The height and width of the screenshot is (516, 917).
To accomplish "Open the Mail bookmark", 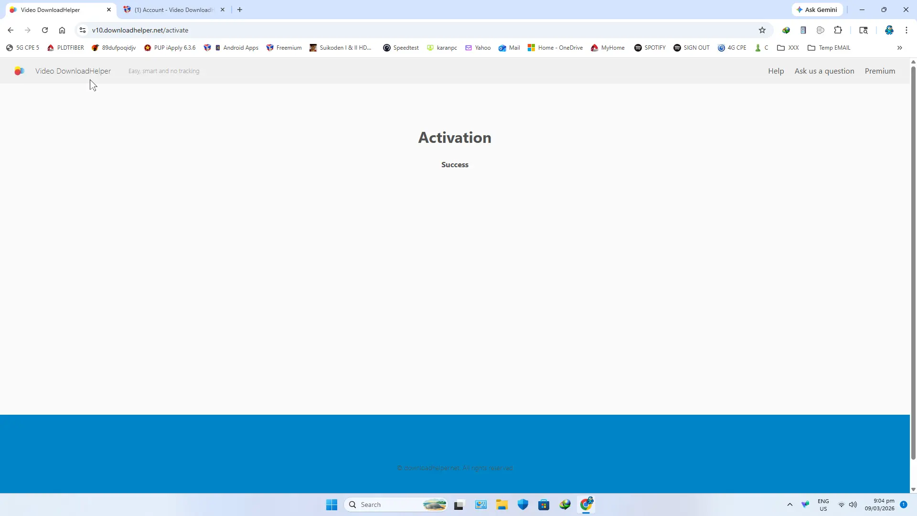I will coord(509,48).
